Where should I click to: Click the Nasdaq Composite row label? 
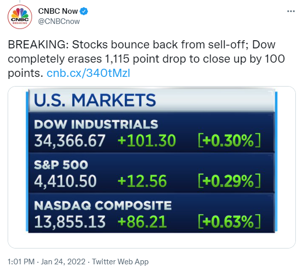tap(103, 206)
